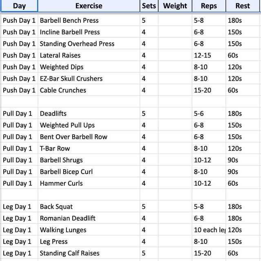Image resolution: width=261 pixels, height=261 pixels.
Task: Select the Sets column header
Action: (x=149, y=6)
